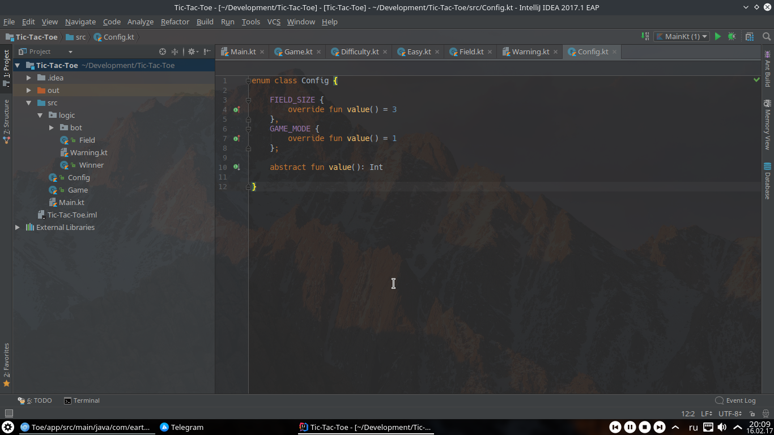Change UTF-8 file encoding in status bar
Image resolution: width=774 pixels, height=435 pixels.
[730, 414]
